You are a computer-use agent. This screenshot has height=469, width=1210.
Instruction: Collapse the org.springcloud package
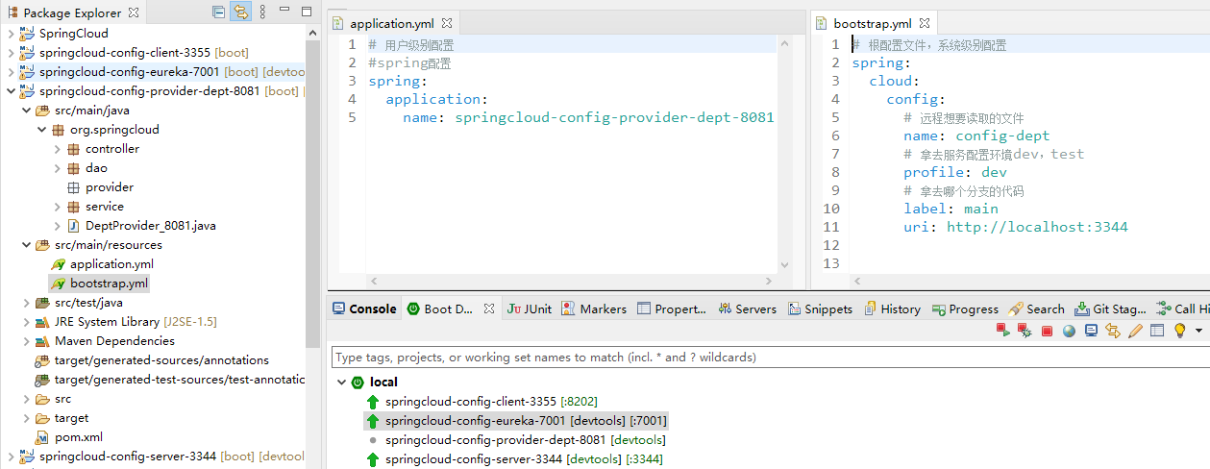coord(41,129)
